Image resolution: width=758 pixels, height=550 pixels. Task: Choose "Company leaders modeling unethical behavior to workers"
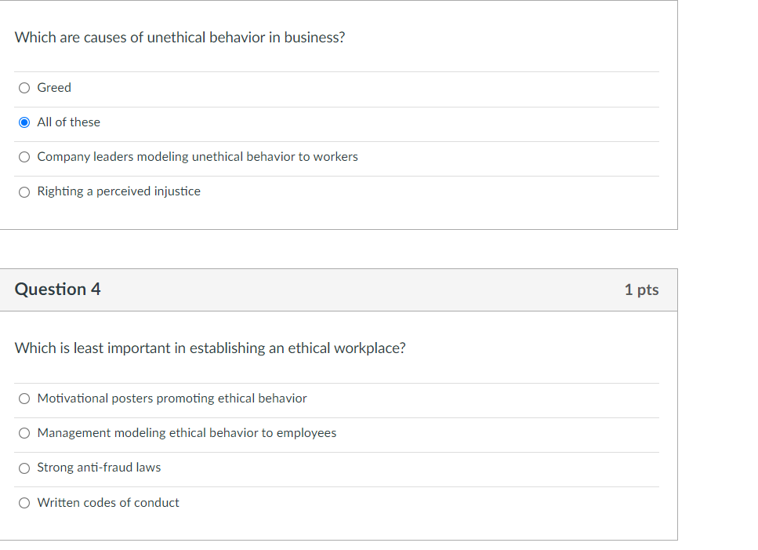click(24, 156)
